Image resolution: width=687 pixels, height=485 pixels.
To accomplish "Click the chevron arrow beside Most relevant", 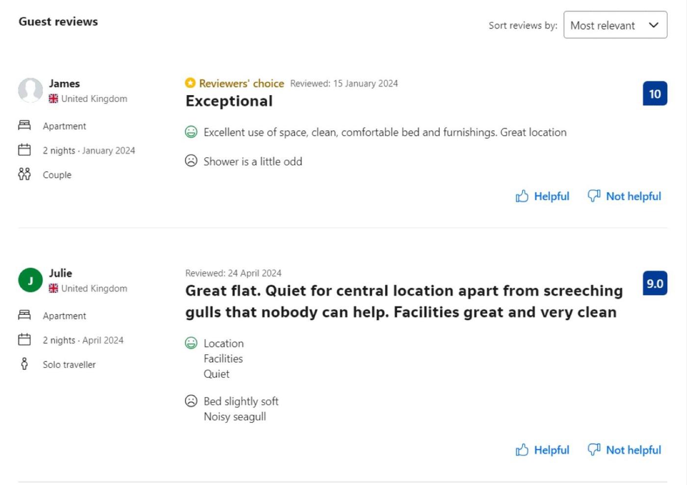I will pos(653,25).
